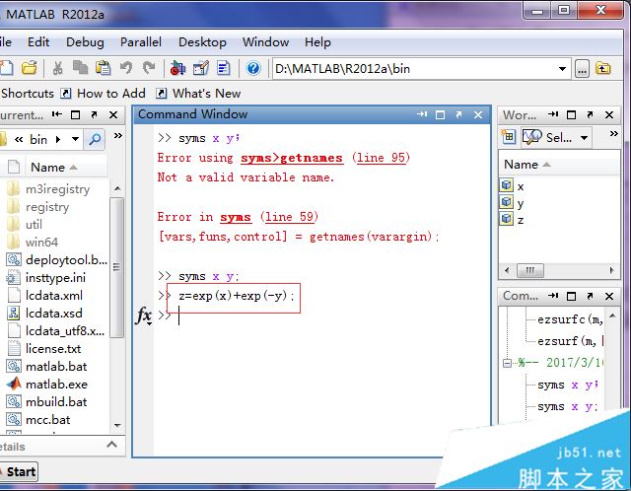Maximize the Workspace panel

(571, 115)
